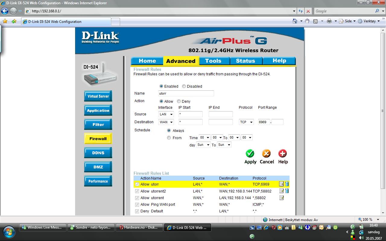386x241 pixels.
Task: Click the page zoom level 100% control
Action: [369, 220]
